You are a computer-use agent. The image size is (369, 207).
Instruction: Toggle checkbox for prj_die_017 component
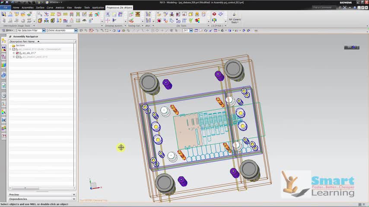pyautogui.click(x=17, y=53)
